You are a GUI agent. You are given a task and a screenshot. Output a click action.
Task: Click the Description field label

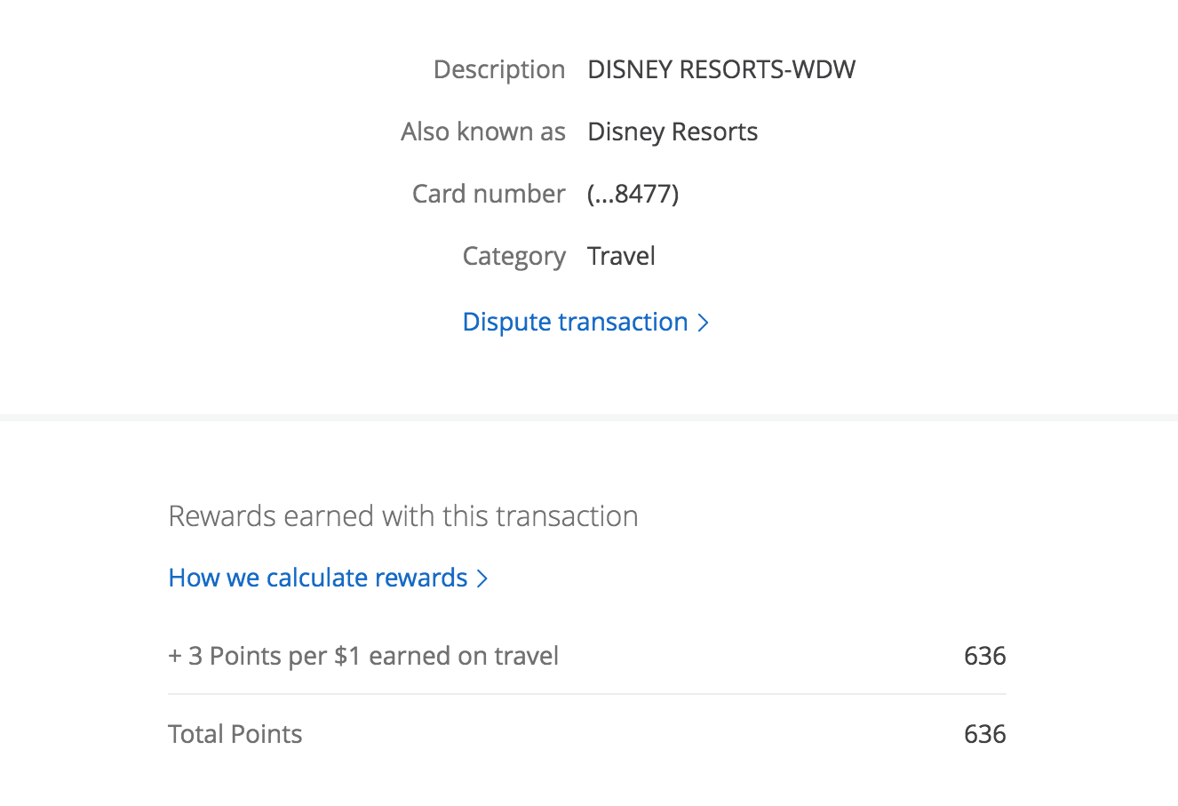pos(498,69)
